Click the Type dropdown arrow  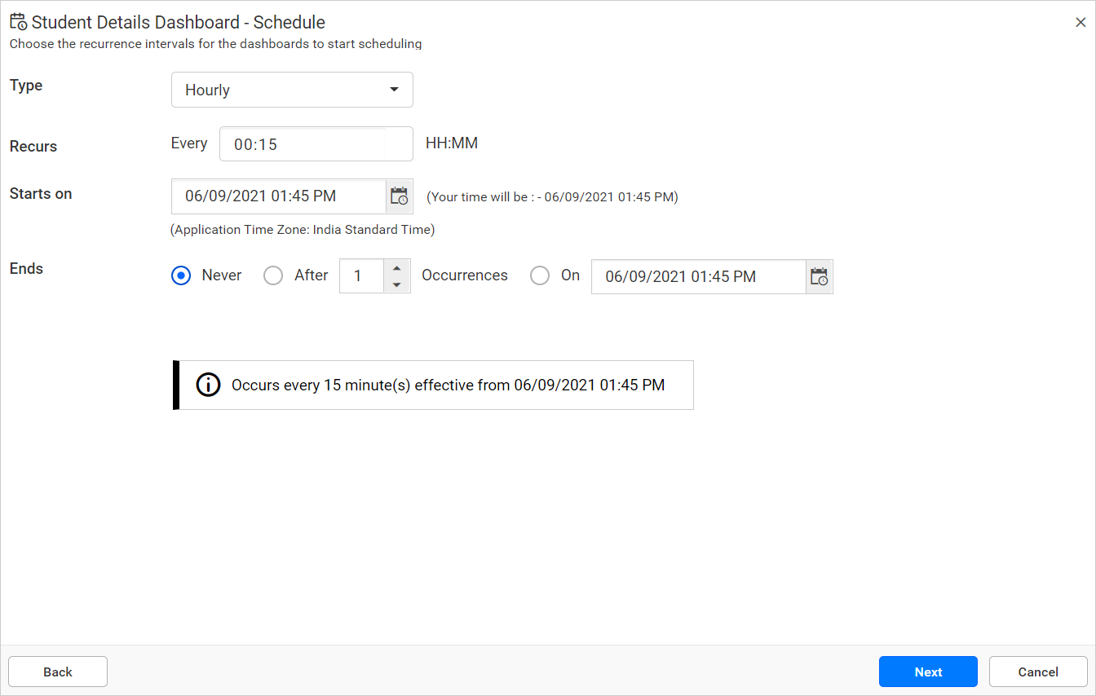[x=394, y=90]
